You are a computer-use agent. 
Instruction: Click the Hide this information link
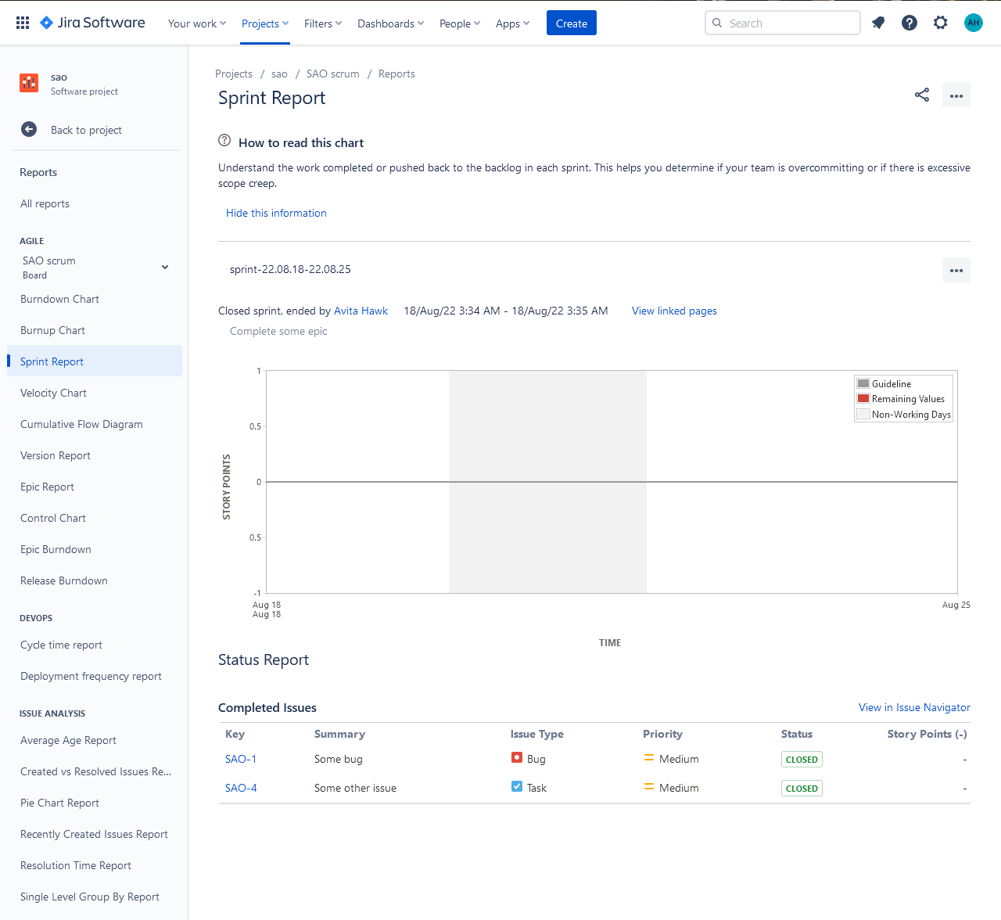276,213
